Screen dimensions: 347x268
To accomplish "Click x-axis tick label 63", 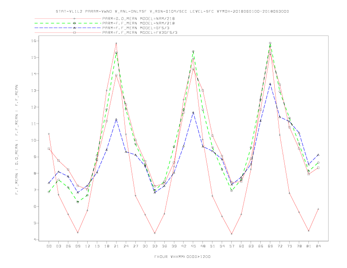I will tap(251, 246).
